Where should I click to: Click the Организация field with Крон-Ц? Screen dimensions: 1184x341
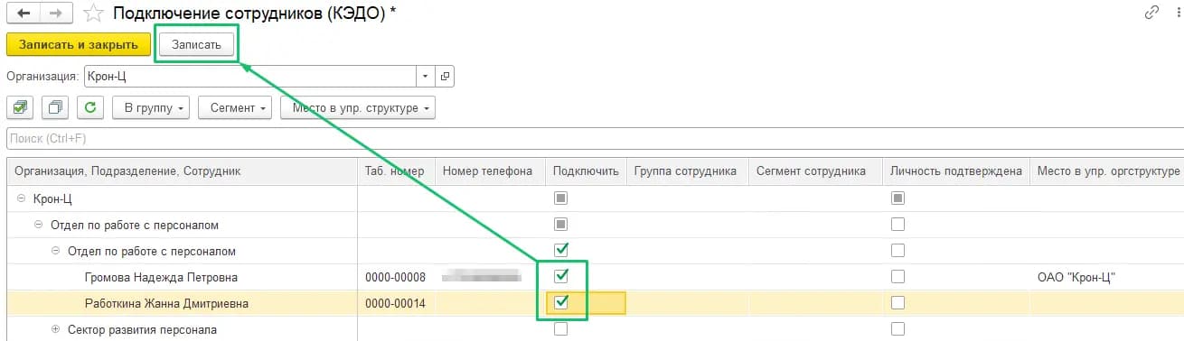(x=250, y=77)
